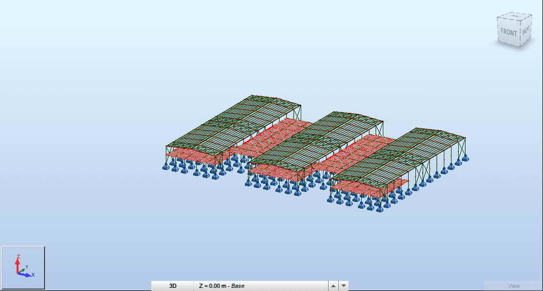Click the View label at bottom right
The image size is (543, 291).
point(514,286)
